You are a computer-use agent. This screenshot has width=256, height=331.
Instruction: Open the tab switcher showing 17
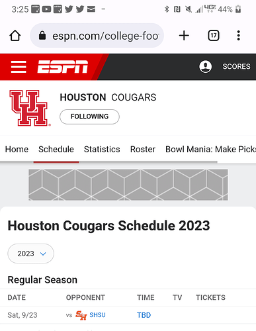coord(214,36)
